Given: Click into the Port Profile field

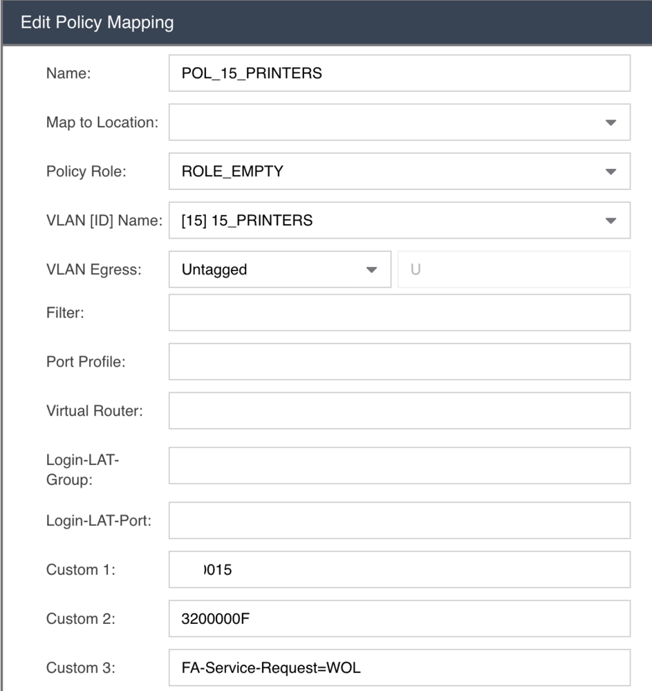Looking at the screenshot, I should tap(400, 362).
